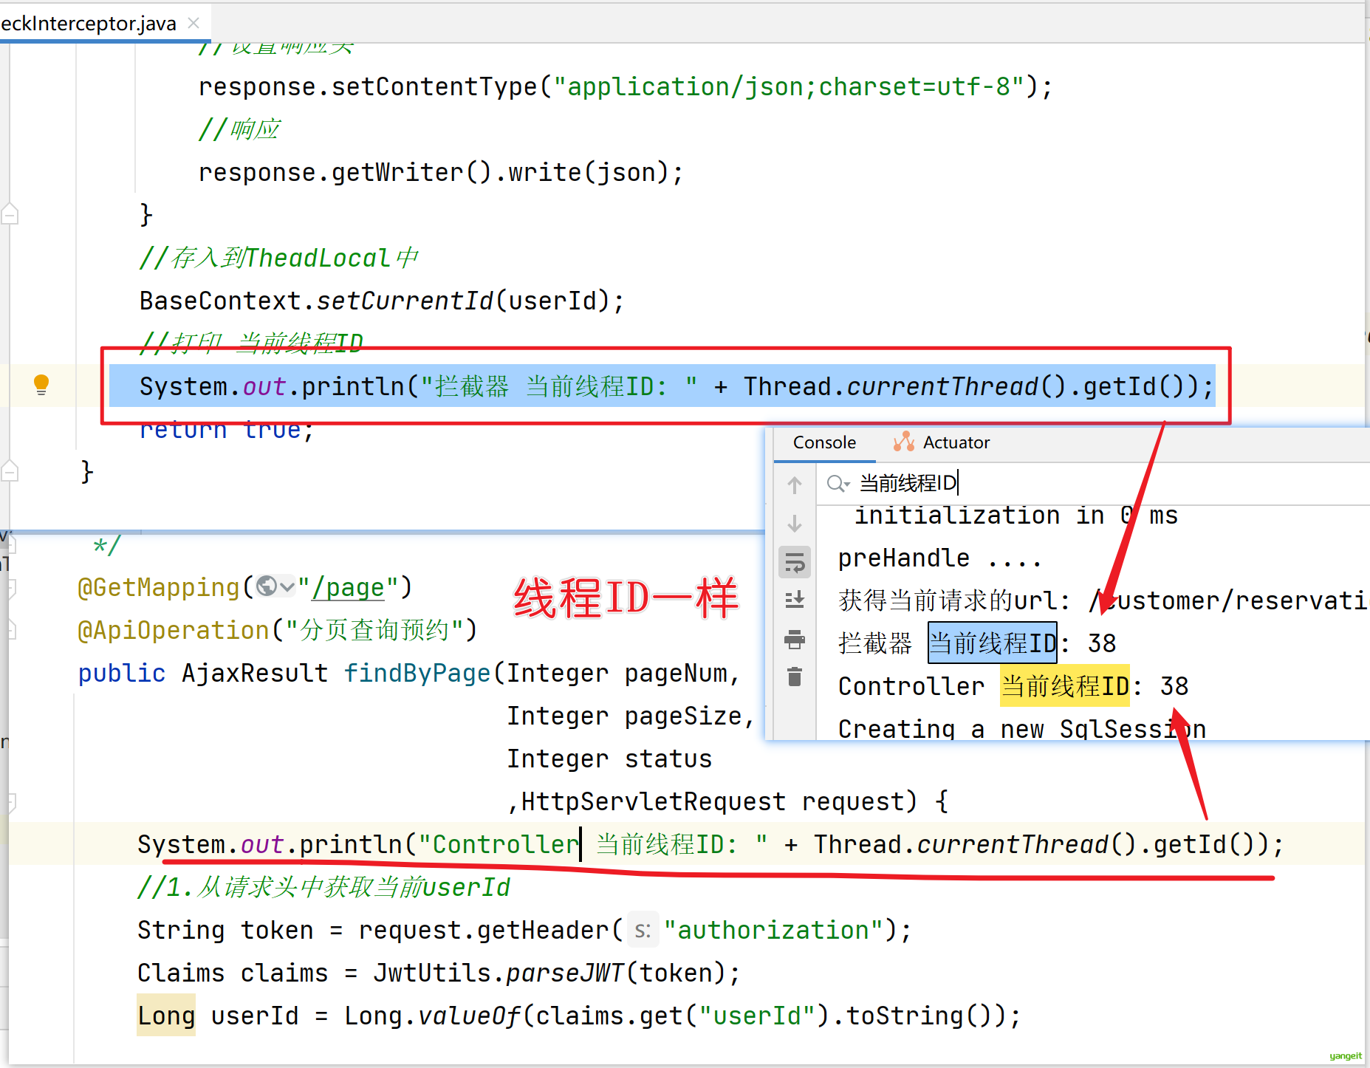Follow the "/page" mapping link
1370x1068 pixels.
point(349,588)
